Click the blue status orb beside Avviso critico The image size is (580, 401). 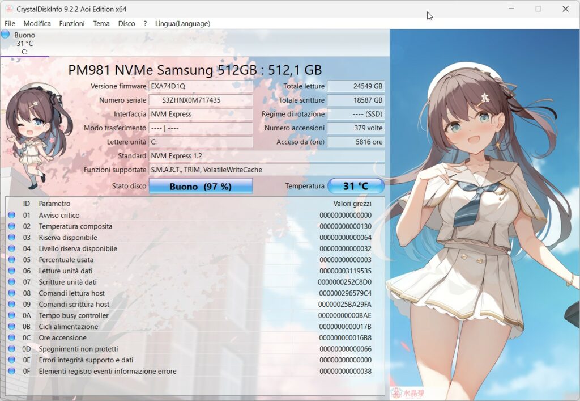click(11, 215)
